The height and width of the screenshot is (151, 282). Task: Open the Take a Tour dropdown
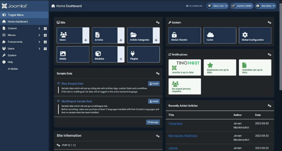(218, 6)
